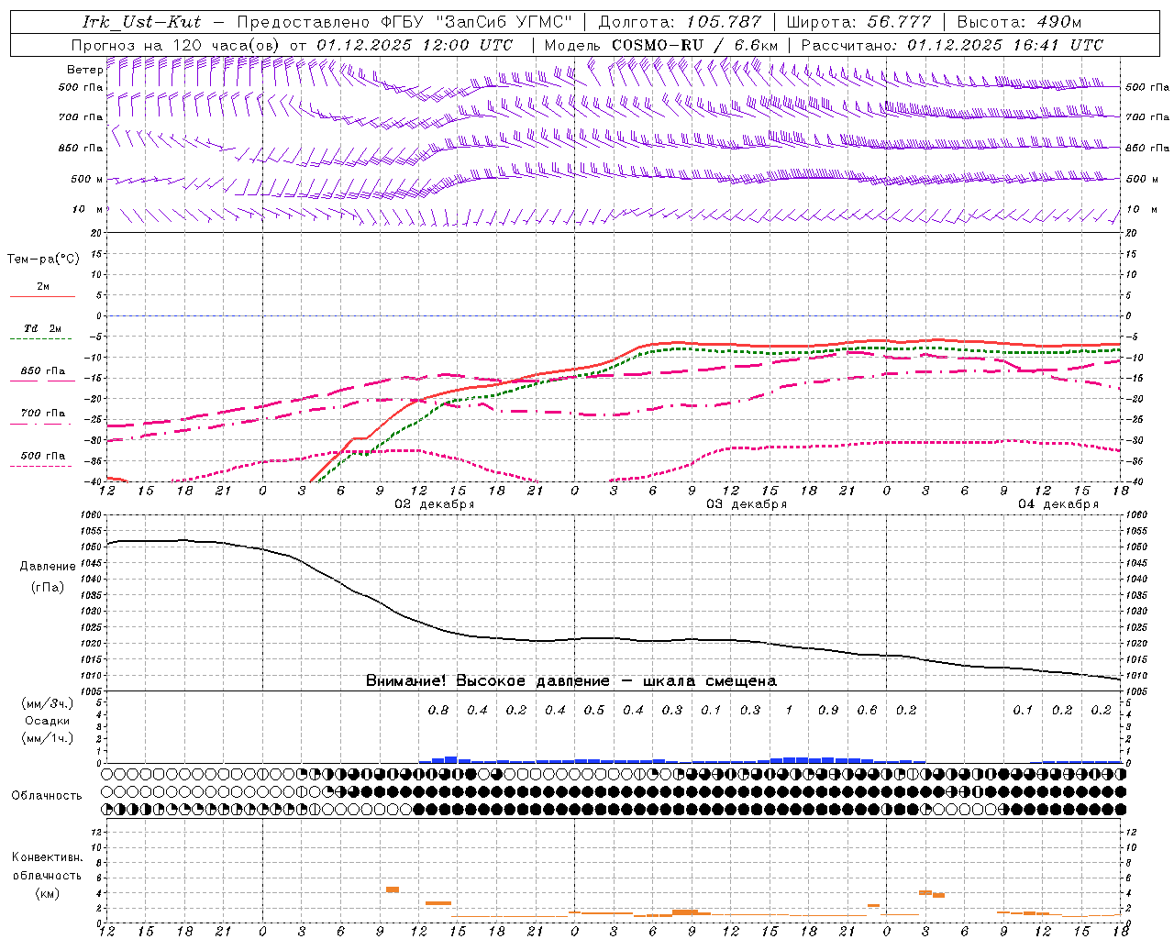Click the 03 декабря date label
1174x939 pixels.
click(x=747, y=504)
